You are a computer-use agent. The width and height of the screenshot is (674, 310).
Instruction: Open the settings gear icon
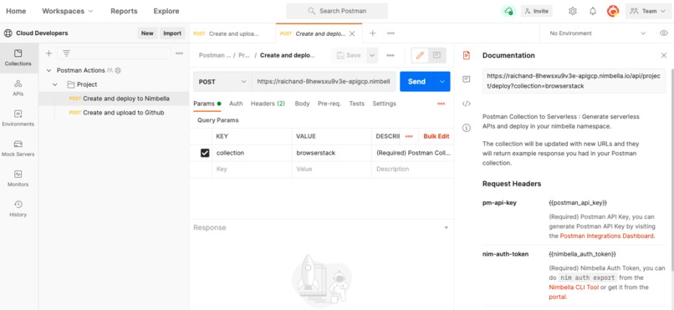point(572,11)
